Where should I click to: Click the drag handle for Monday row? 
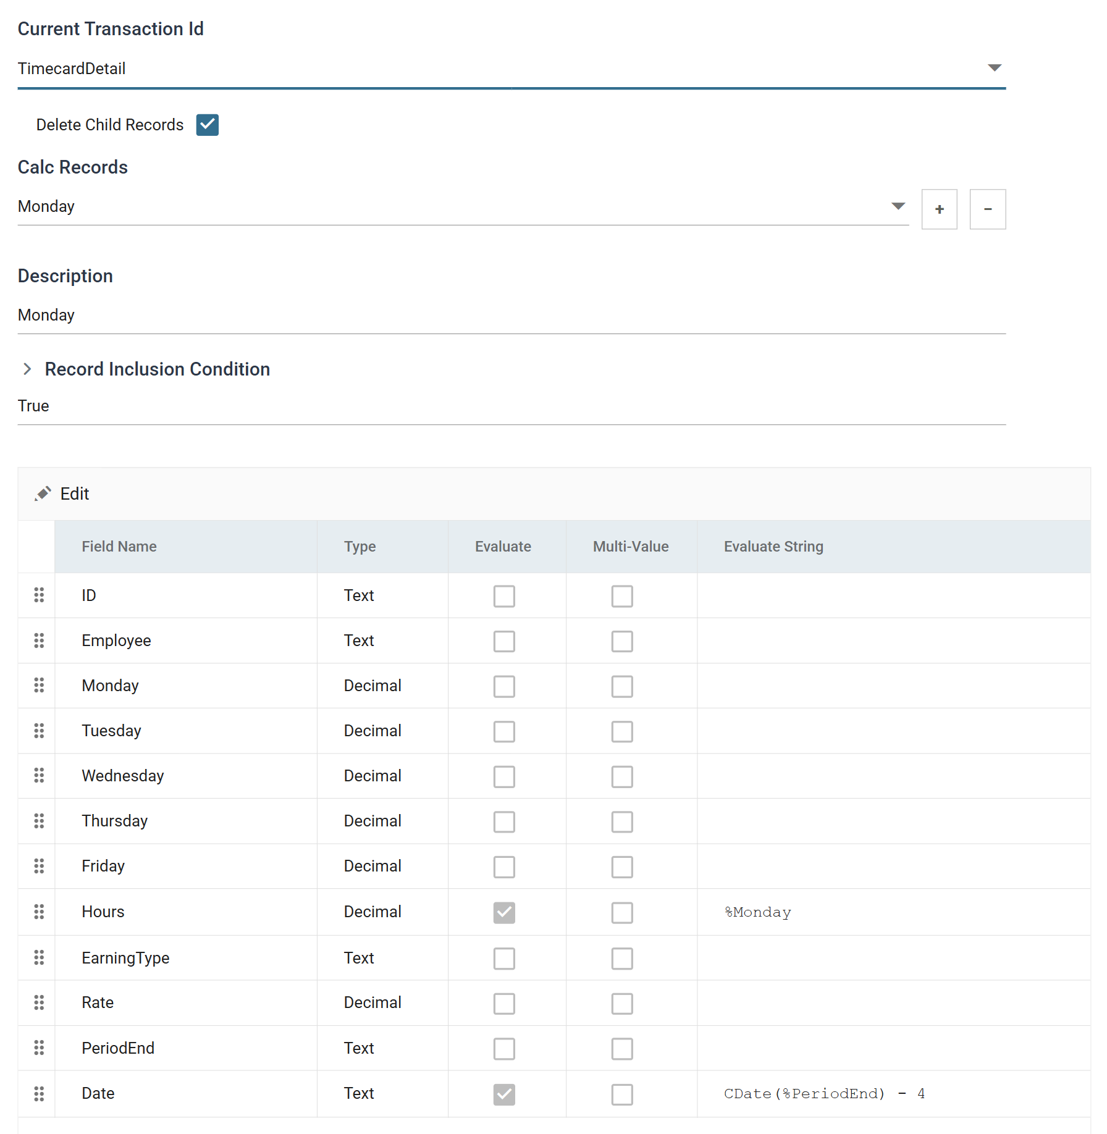pyautogui.click(x=39, y=686)
